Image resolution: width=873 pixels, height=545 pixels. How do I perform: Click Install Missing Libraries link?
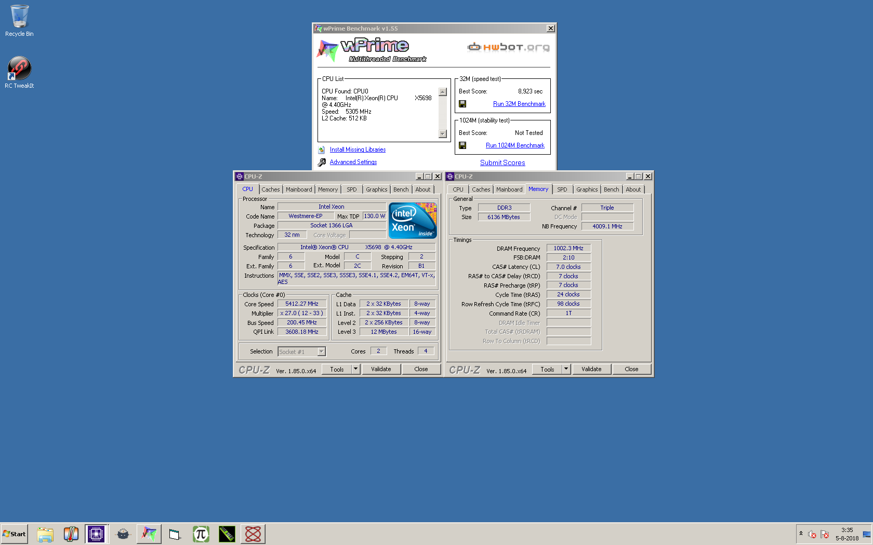[358, 149]
